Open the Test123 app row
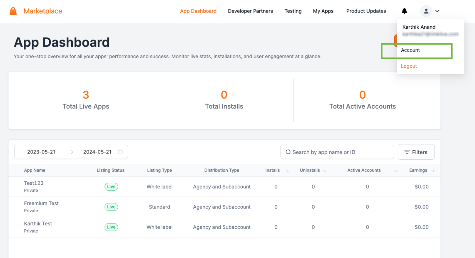475x258 pixels. pyautogui.click(x=224, y=187)
